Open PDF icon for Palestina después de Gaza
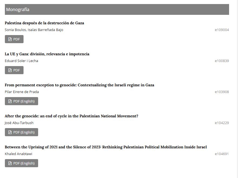 [x=10, y=39]
